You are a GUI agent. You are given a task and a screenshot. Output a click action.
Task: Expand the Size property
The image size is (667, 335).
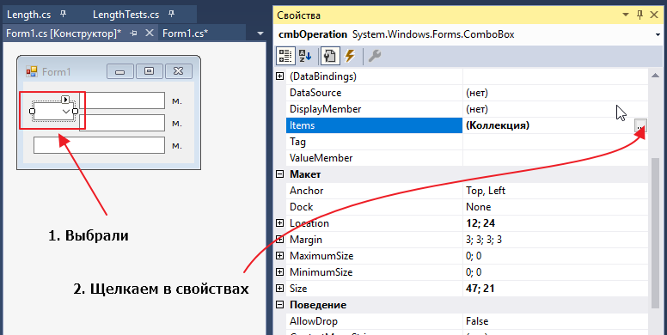[280, 289]
